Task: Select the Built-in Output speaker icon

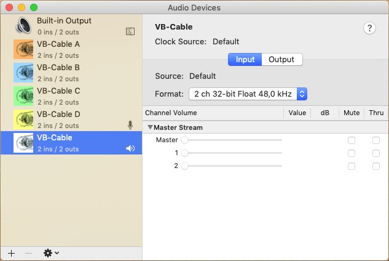Action: click(23, 26)
